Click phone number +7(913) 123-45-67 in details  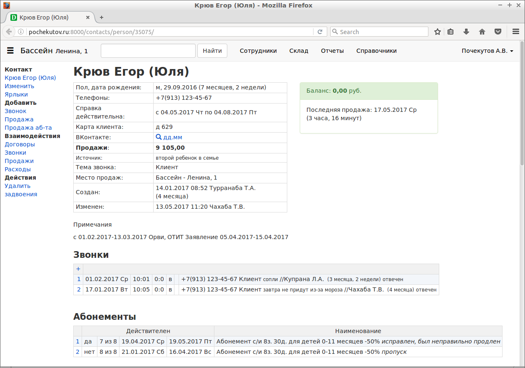[184, 98]
